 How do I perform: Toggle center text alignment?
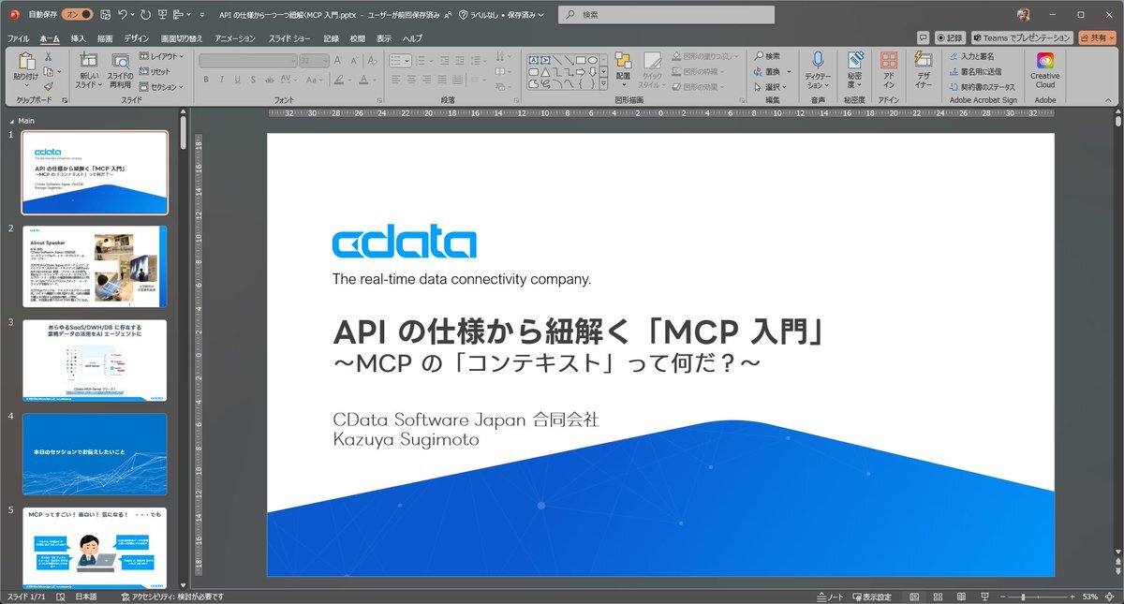(x=411, y=80)
